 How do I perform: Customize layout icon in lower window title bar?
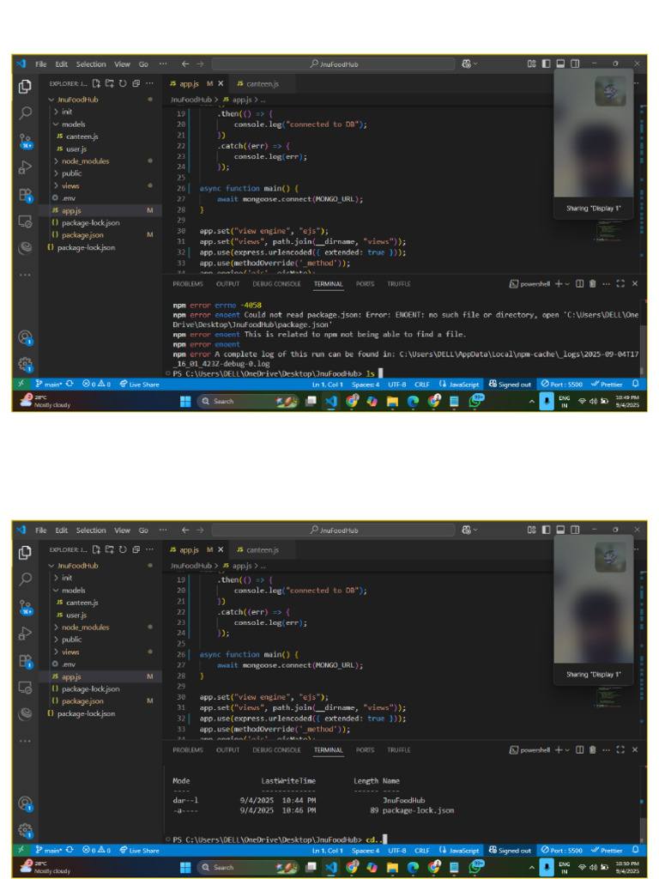point(531,530)
